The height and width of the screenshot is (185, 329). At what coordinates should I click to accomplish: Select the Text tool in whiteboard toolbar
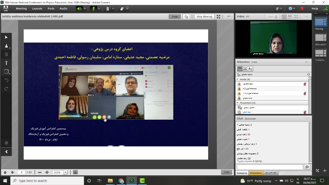(x=6, y=63)
